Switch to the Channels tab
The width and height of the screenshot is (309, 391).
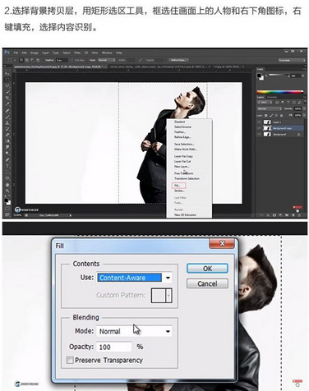click(x=272, y=97)
